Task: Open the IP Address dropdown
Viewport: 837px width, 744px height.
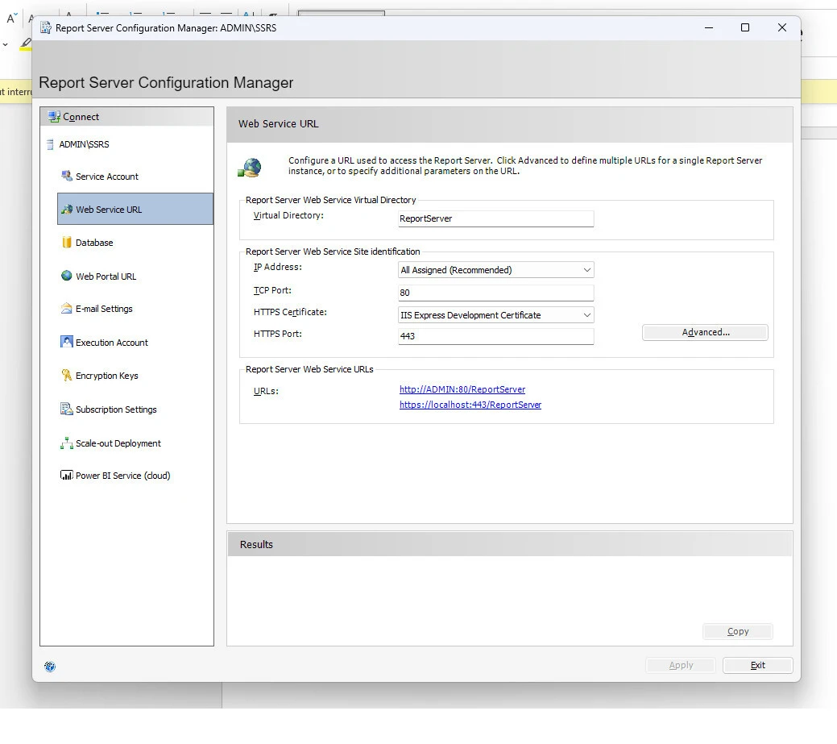Action: click(x=496, y=270)
